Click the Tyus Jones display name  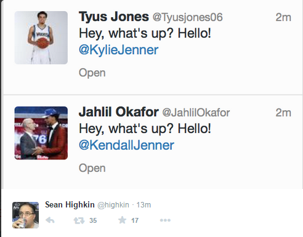click(x=114, y=17)
